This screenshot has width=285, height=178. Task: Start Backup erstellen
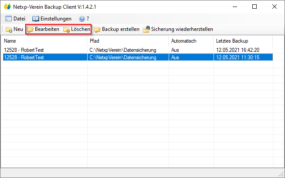117,29
